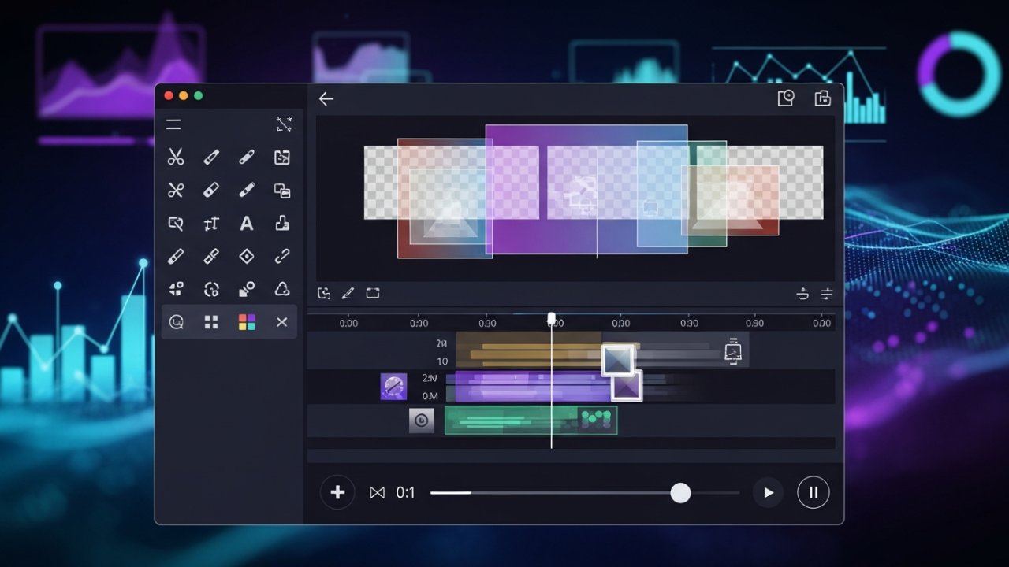Click the overlapping layers duplicate icon
The width and height of the screenshot is (1009, 567).
tap(282, 191)
